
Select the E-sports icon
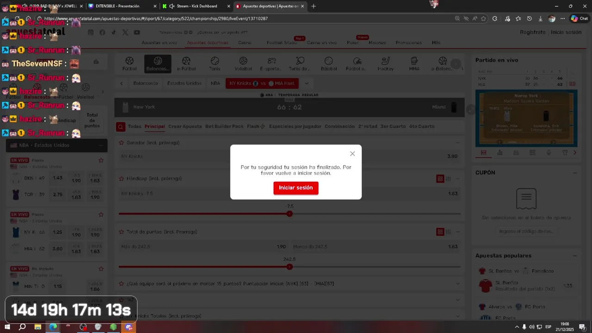[272, 64]
